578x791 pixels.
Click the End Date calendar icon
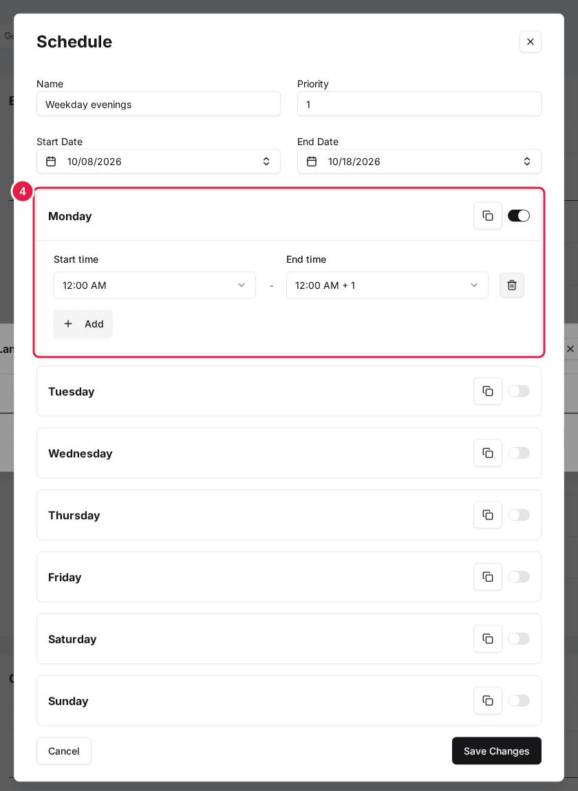click(x=312, y=162)
